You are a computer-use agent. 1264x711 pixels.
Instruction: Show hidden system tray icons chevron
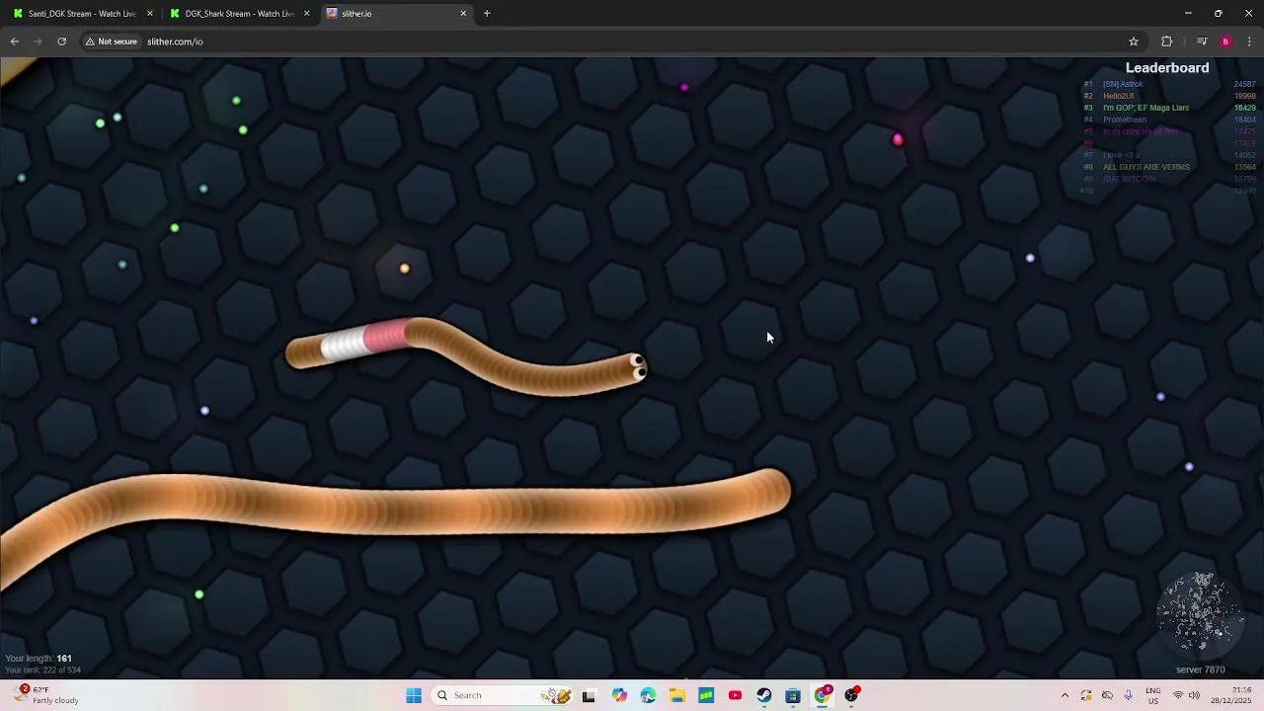1065,696
